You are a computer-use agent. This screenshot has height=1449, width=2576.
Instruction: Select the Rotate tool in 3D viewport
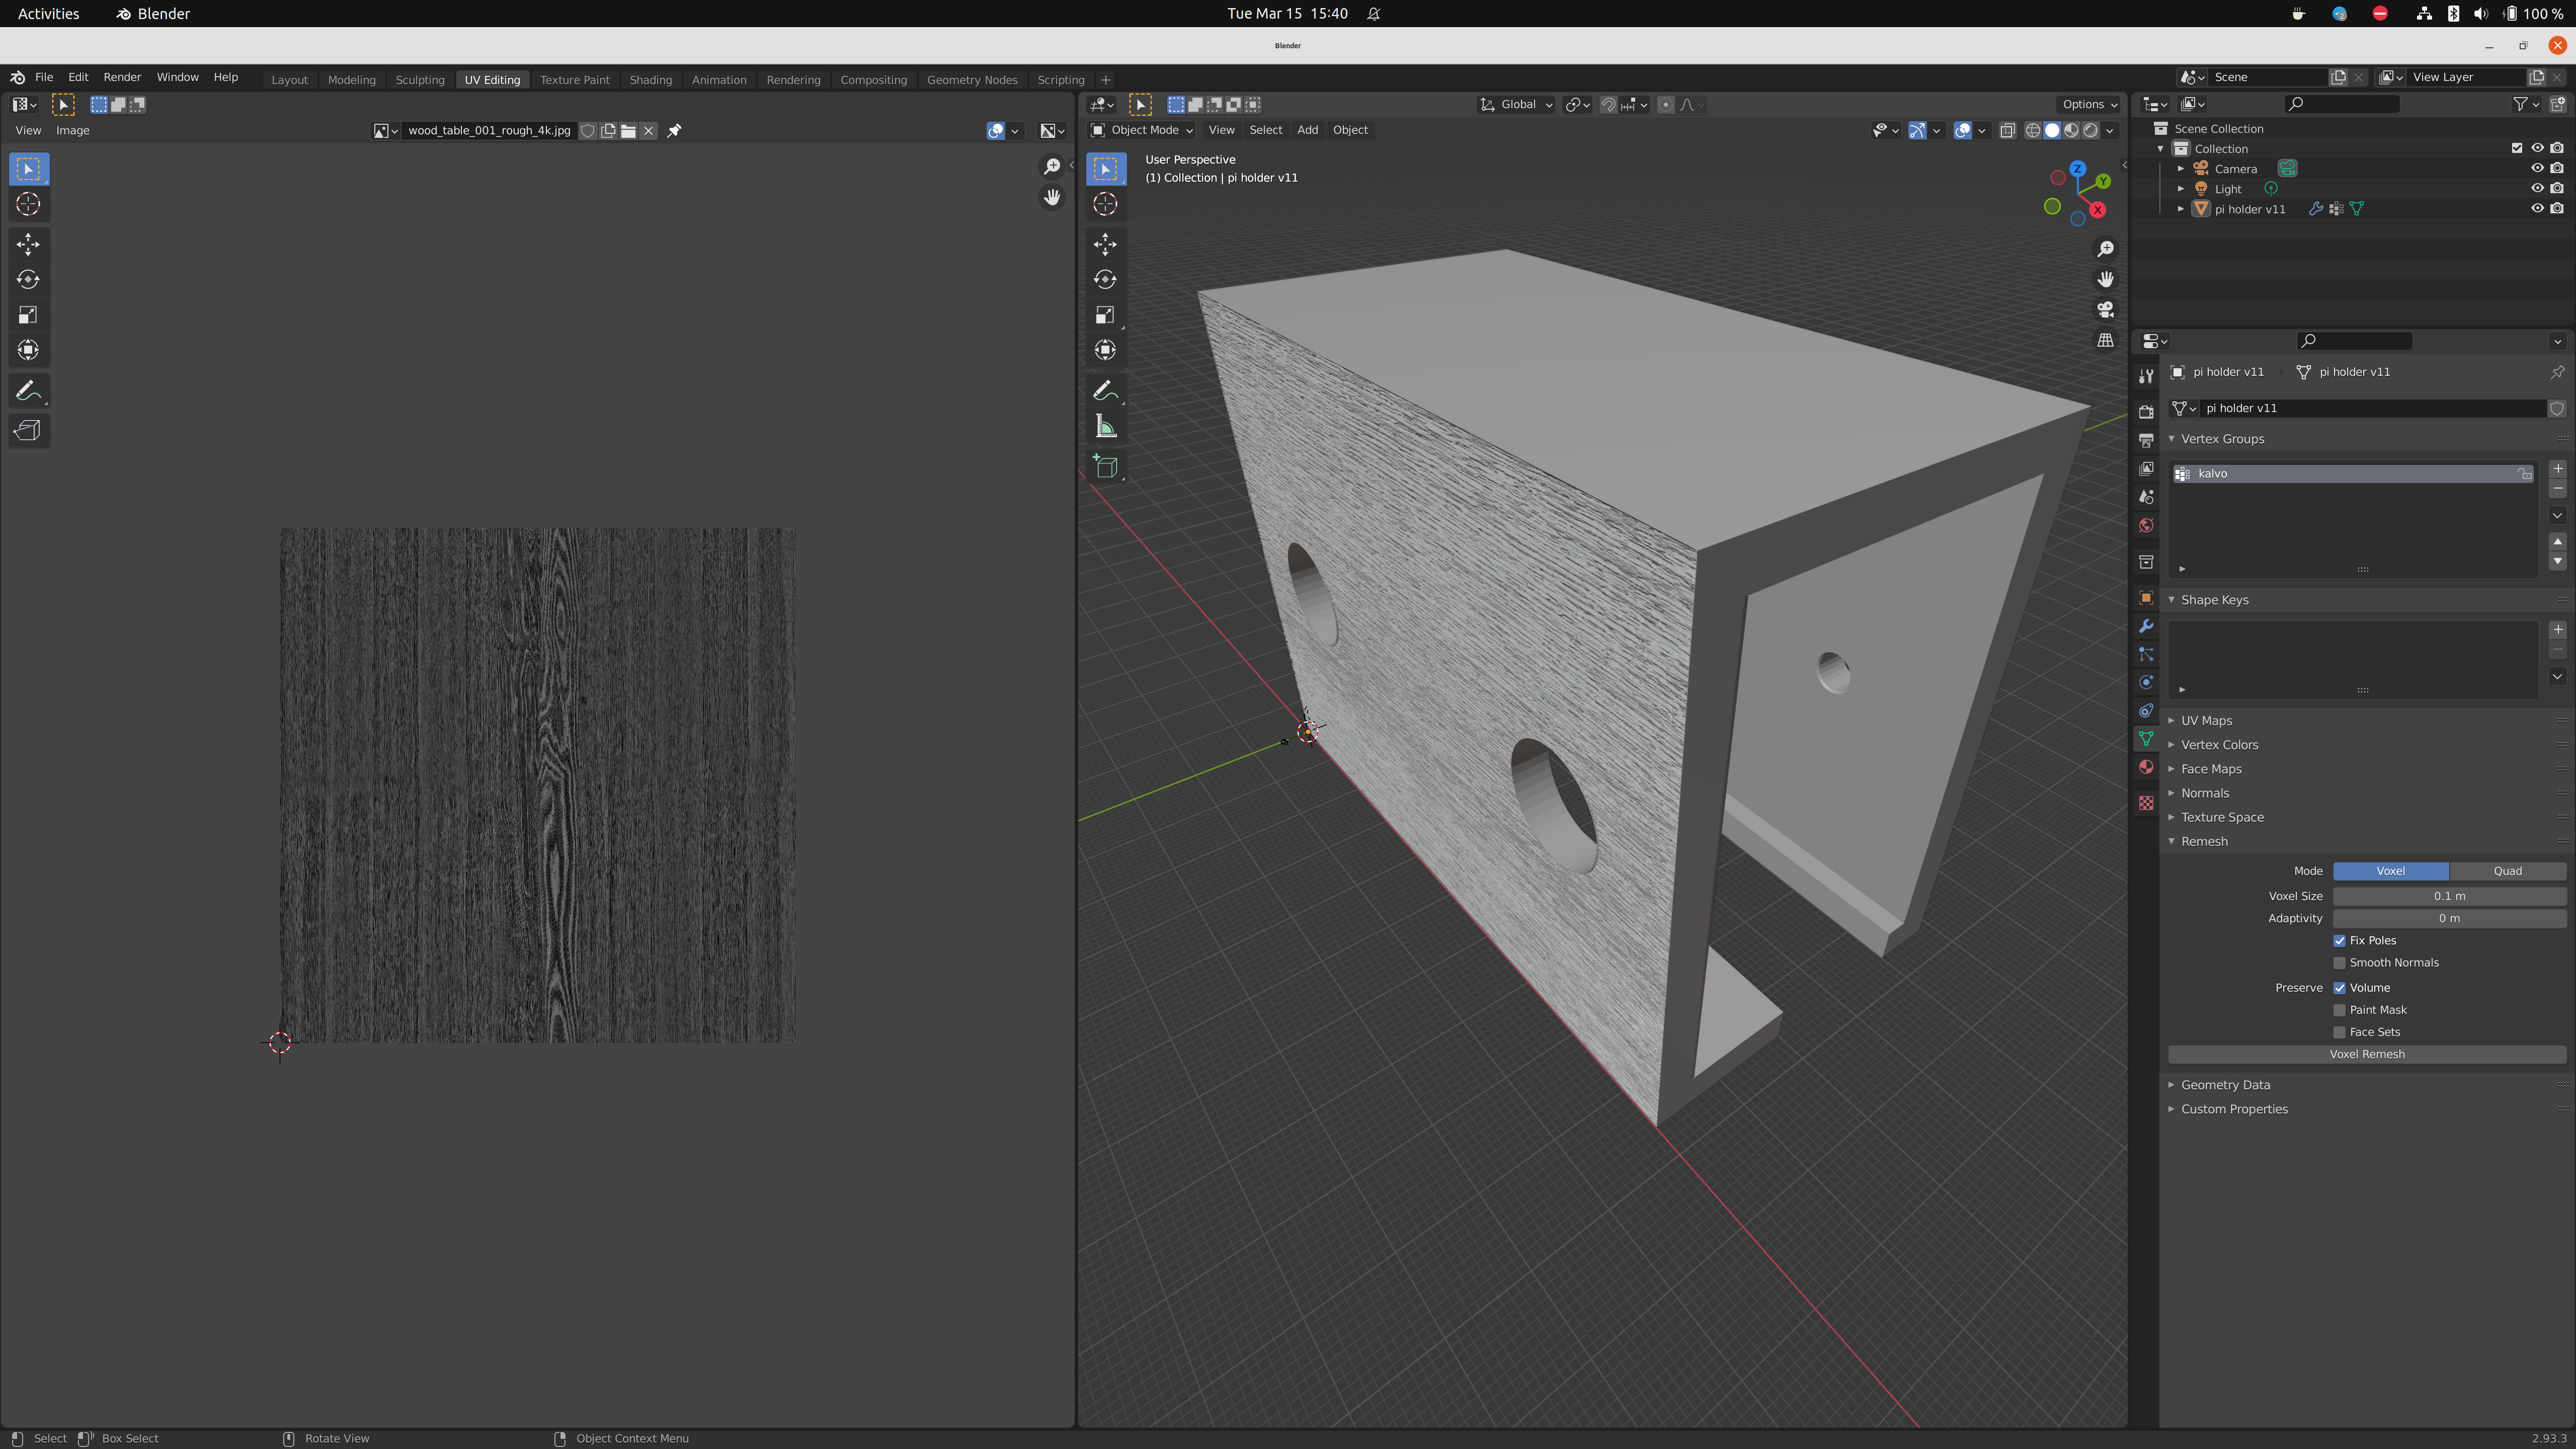[x=1105, y=279]
